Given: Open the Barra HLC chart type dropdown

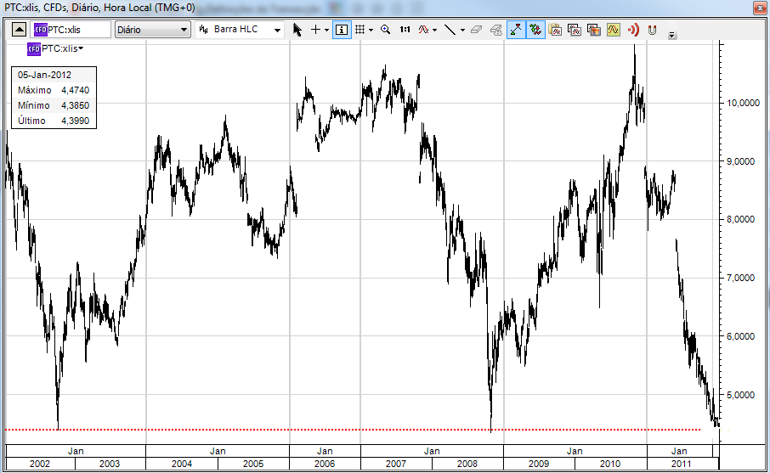Looking at the screenshot, I should click(x=240, y=30).
